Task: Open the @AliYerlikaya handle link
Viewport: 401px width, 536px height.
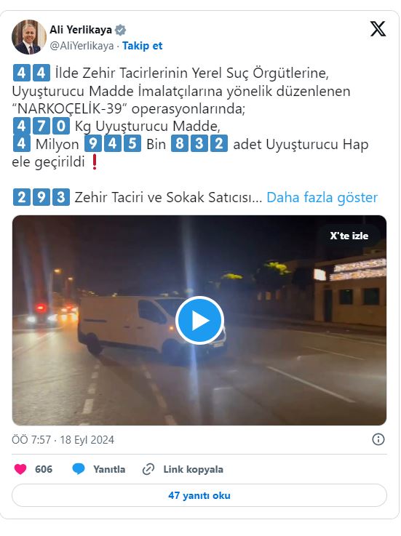Action: pyautogui.click(x=82, y=46)
